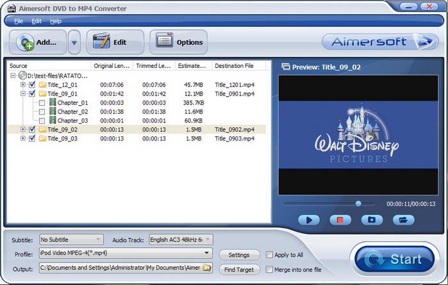Screen dimensions: 448x285
Task: Uncheck the Title_09_02 checkbox
Action: [x=32, y=129]
